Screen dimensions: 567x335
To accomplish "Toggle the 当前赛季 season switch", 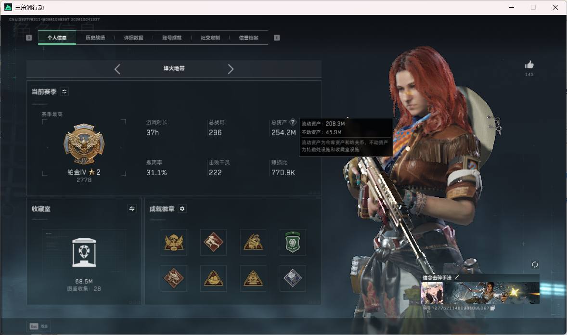I will point(64,91).
